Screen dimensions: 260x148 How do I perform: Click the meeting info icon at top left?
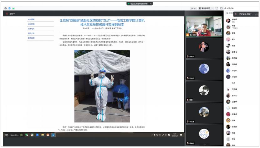tap(5, 8)
